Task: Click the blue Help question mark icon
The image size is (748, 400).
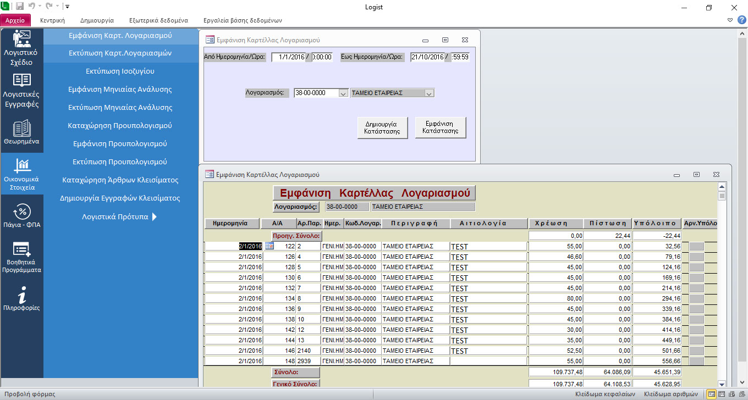Action: tap(741, 20)
